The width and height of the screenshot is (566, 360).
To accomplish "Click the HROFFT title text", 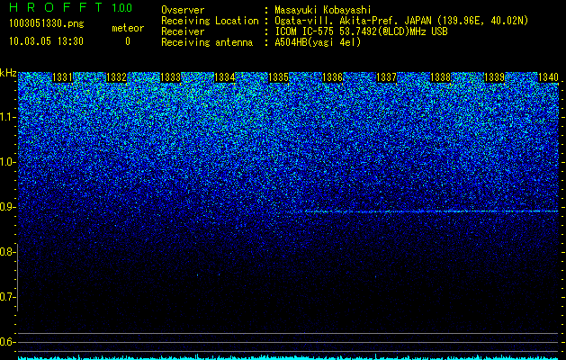I will point(56,7).
